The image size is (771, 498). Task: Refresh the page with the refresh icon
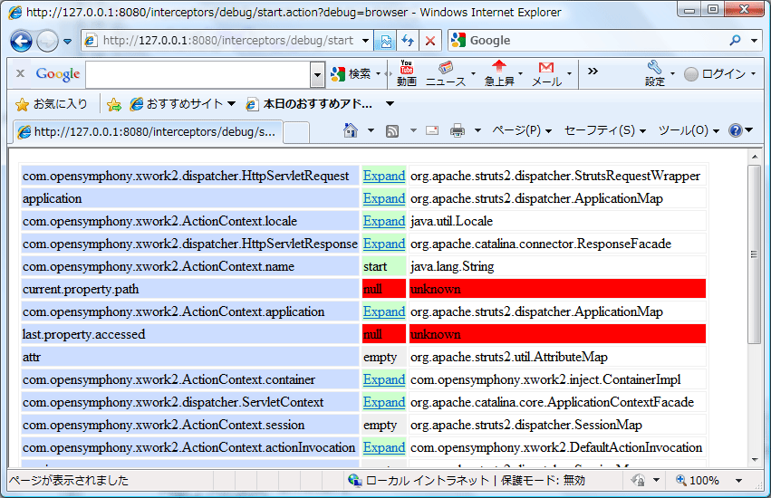[x=408, y=41]
